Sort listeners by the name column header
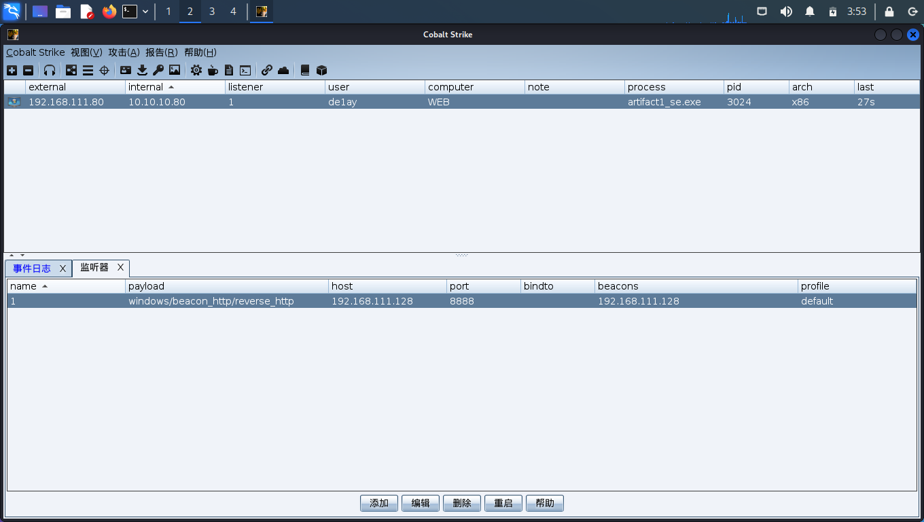 pos(66,286)
